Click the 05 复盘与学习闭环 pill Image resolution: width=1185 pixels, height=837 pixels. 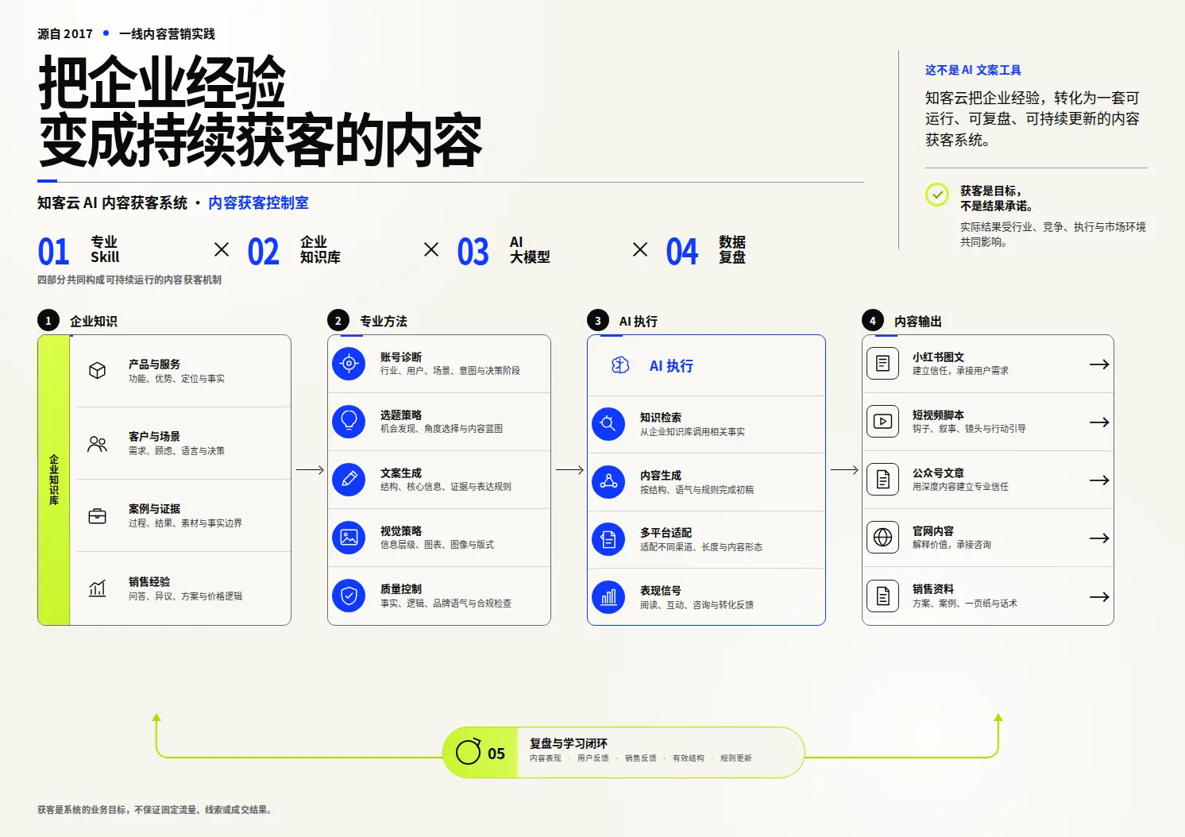pyautogui.click(x=623, y=752)
